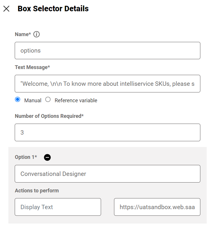222x225 pixels.
Task: Click the 'Manual' text beside the radio
Action: (x=33, y=101)
